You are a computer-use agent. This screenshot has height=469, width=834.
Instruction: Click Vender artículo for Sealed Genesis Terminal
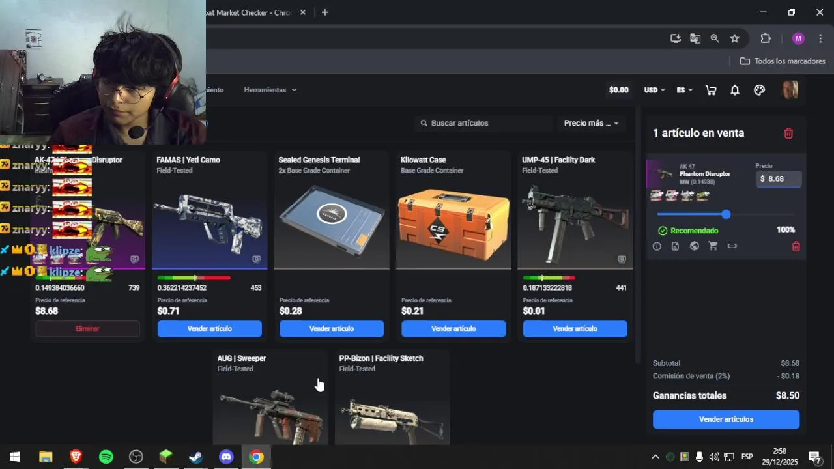pos(332,329)
